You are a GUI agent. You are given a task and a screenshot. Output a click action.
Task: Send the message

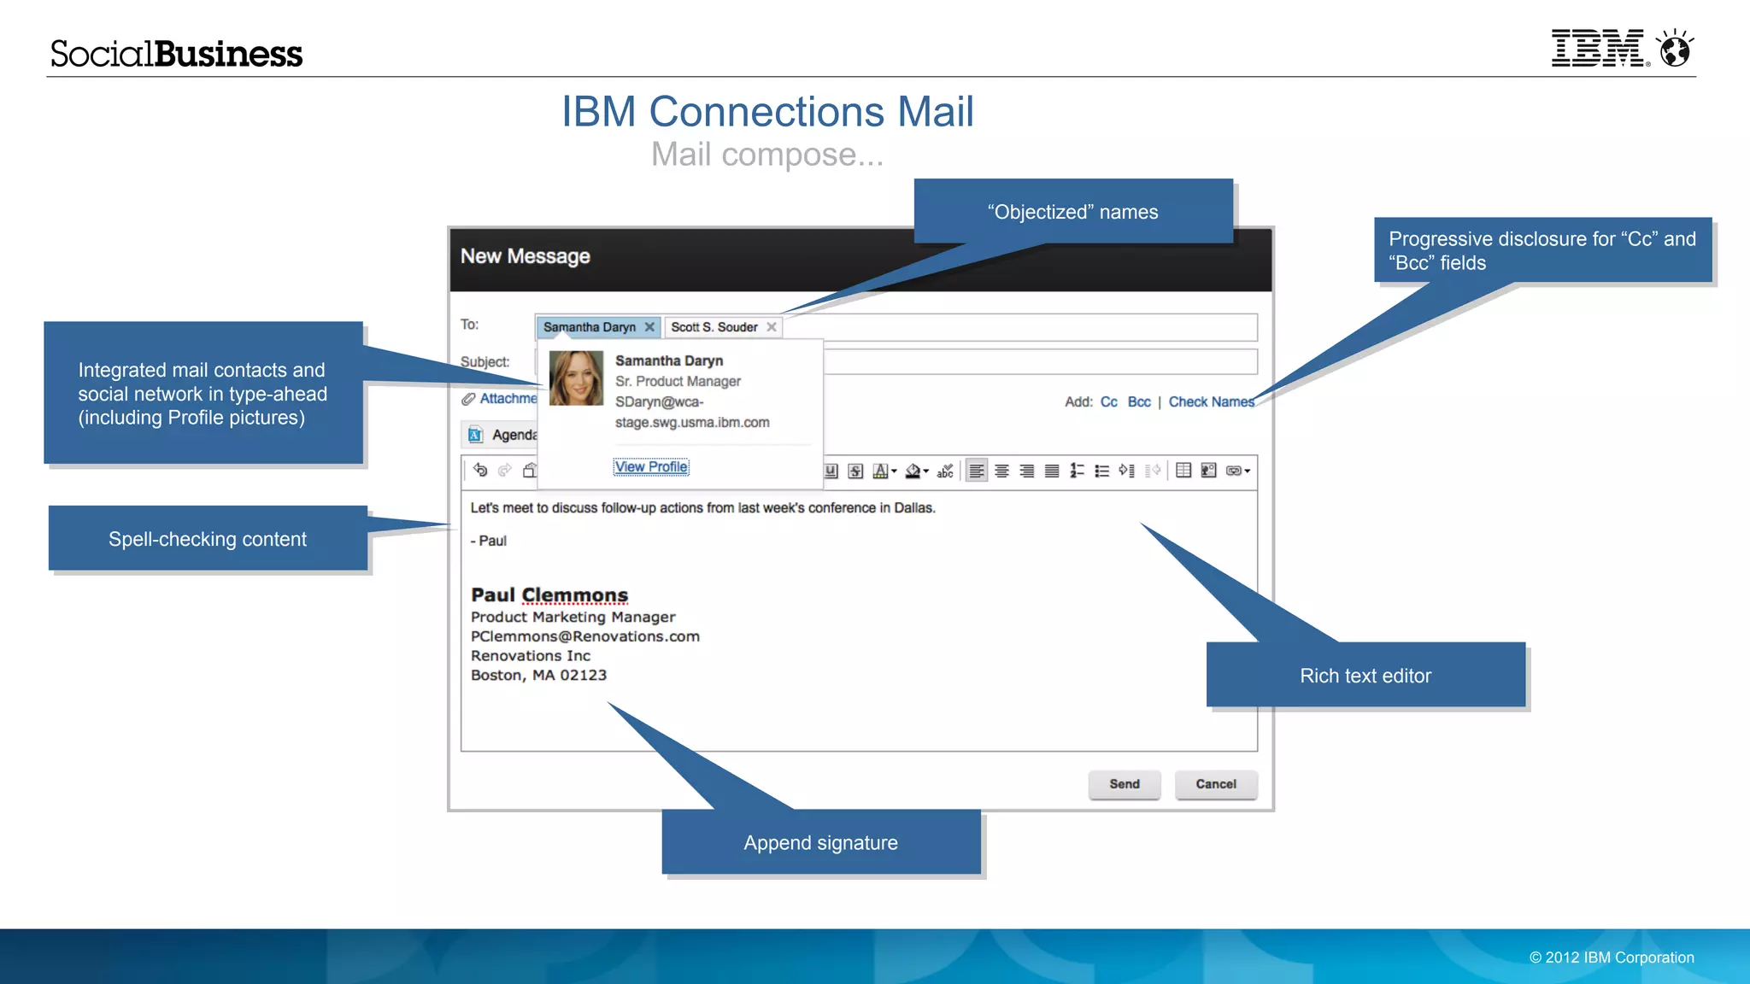click(1125, 784)
